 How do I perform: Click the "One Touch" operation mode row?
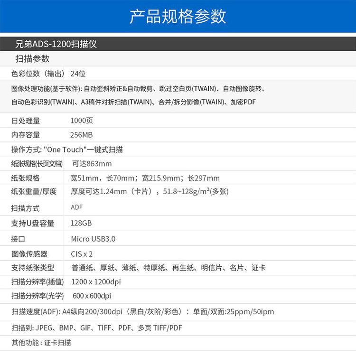pos(67,150)
